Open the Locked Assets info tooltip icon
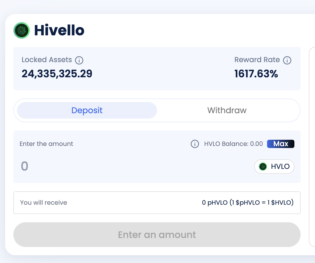 pyautogui.click(x=79, y=60)
